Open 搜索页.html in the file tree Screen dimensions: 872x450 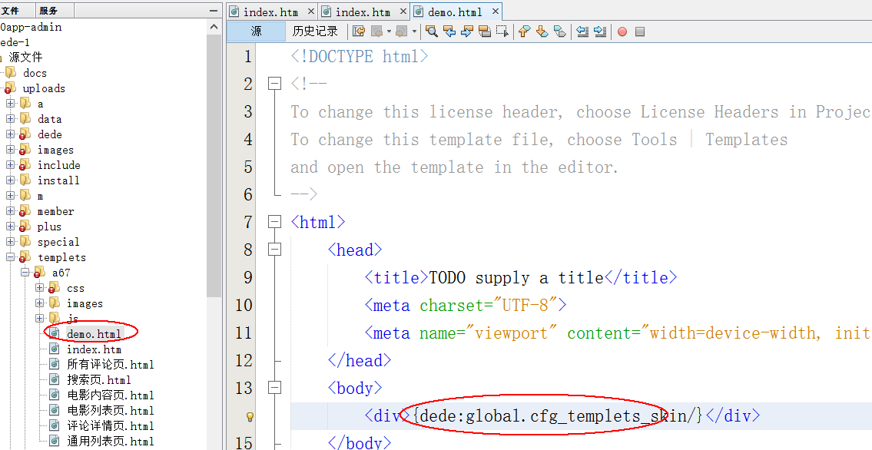(x=98, y=379)
